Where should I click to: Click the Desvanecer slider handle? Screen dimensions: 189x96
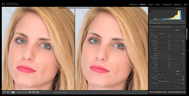pyautogui.click(x=165, y=78)
